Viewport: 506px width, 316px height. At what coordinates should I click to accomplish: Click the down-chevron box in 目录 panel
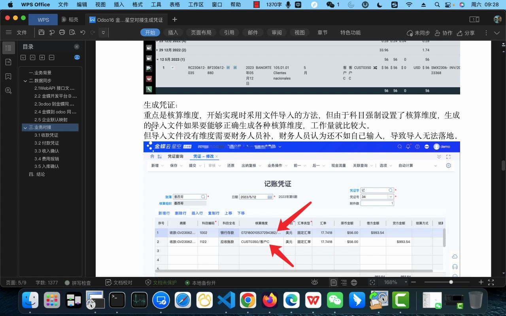pos(23,57)
